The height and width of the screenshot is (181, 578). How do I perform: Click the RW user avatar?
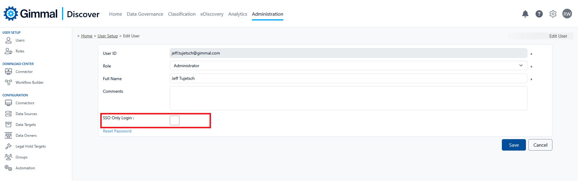(567, 14)
